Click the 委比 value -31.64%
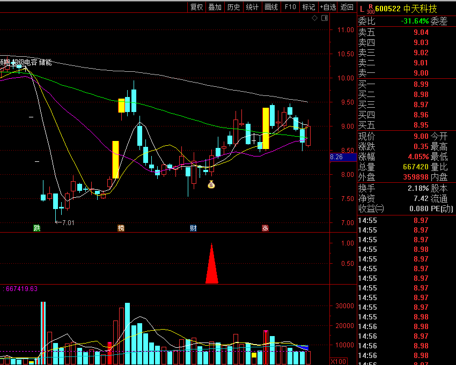The image size is (456, 365). pyautogui.click(x=415, y=21)
